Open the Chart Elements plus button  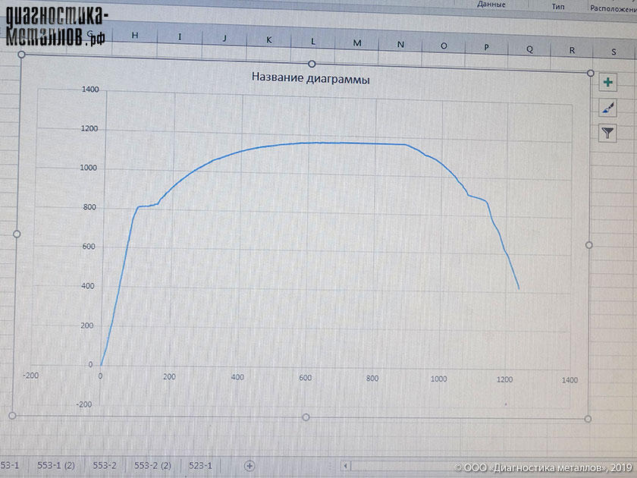click(607, 83)
